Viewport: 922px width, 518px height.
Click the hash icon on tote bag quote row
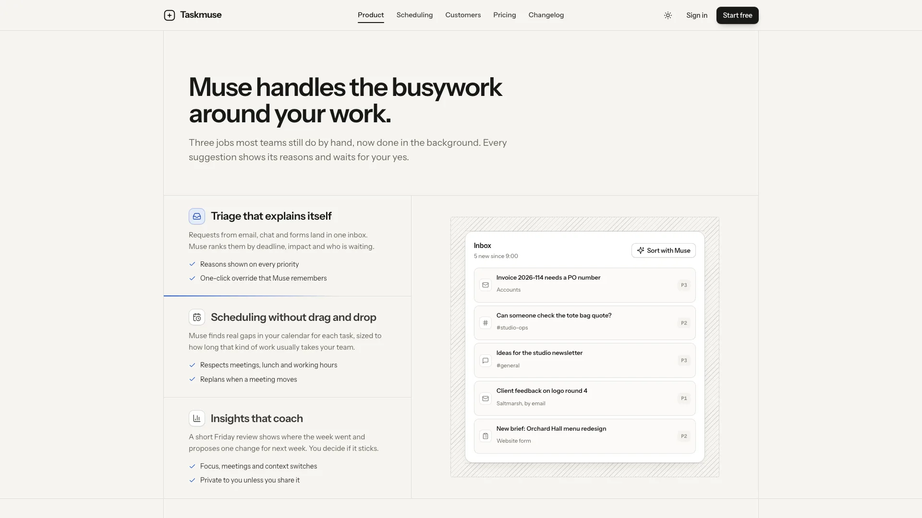485,323
